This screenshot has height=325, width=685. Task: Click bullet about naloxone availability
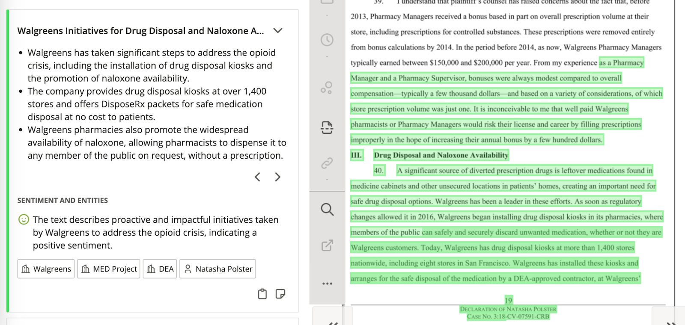[x=157, y=142]
